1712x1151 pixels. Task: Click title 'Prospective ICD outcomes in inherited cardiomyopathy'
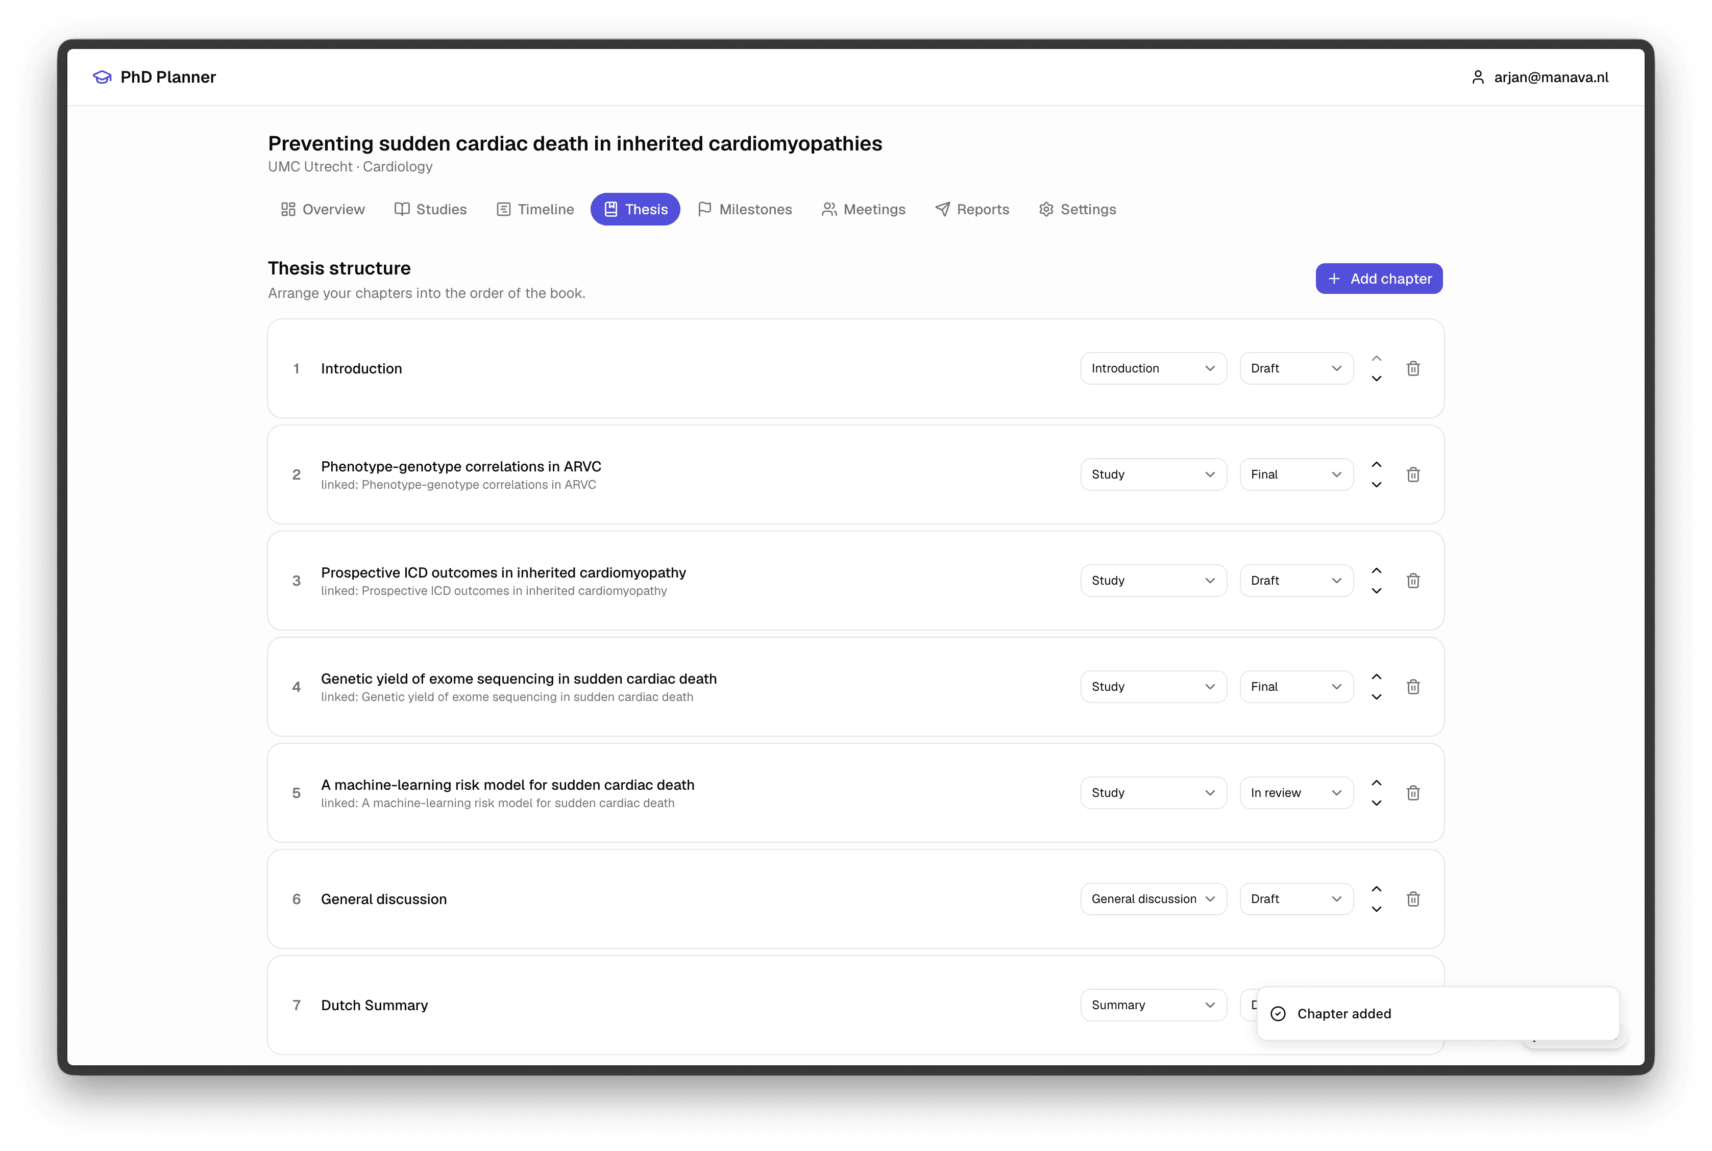pos(503,572)
